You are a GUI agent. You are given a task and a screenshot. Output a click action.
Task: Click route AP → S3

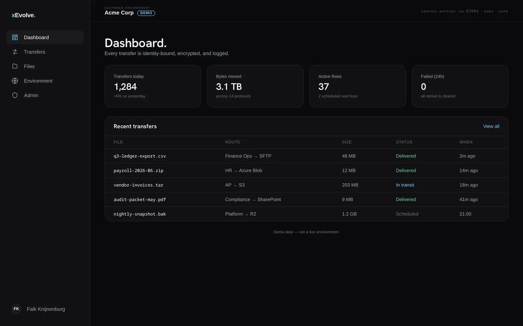pos(235,185)
